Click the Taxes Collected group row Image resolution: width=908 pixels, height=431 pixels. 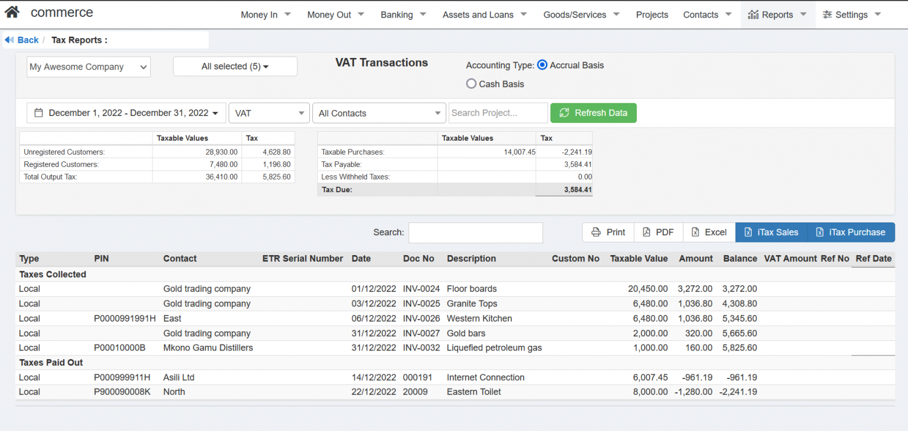455,274
